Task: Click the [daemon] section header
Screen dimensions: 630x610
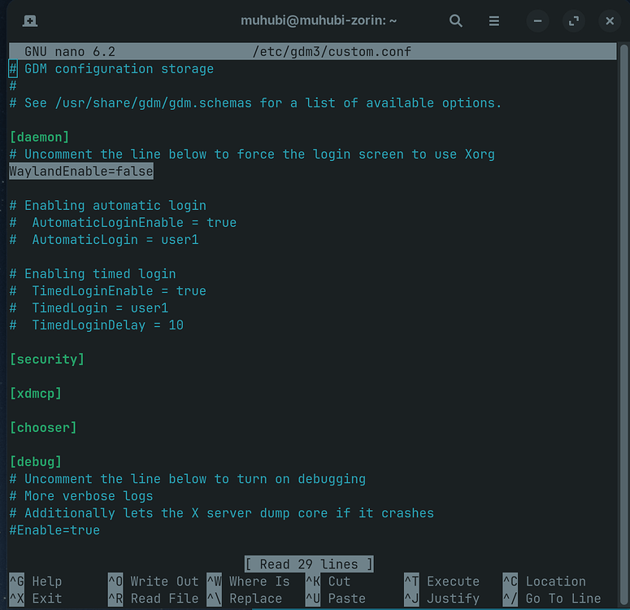Action: [x=39, y=137]
